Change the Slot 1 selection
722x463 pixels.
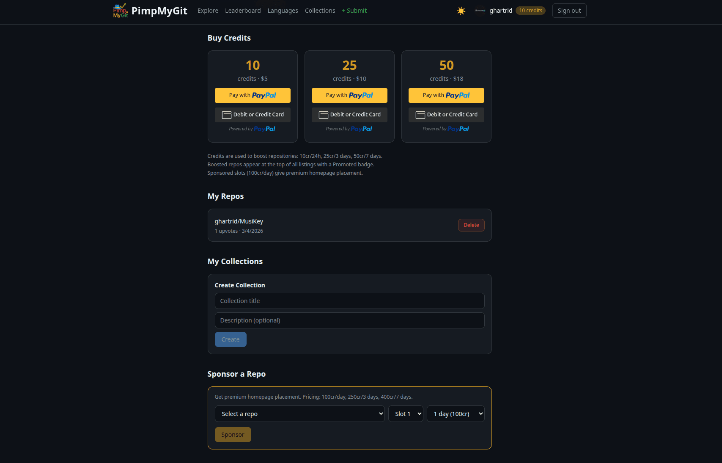405,413
